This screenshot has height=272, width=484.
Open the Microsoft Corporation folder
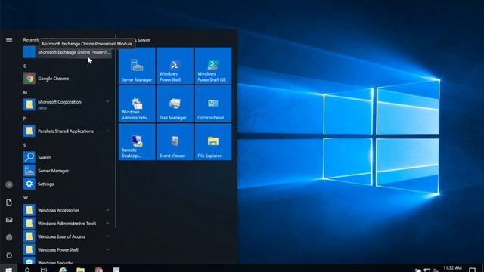(67, 104)
